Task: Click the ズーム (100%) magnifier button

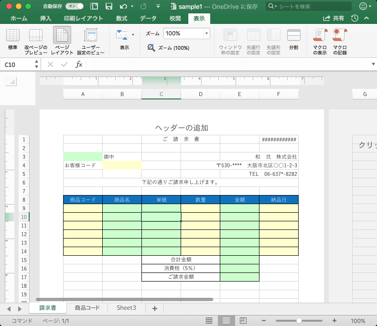Action: [168, 48]
